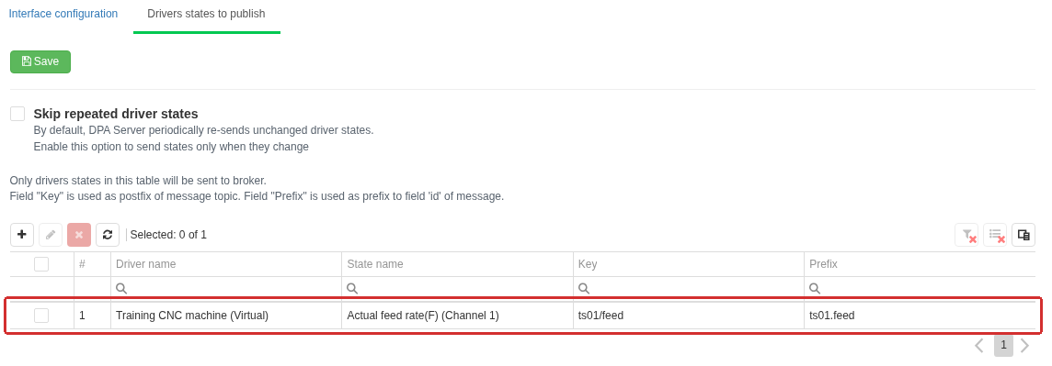Click search icon in Prefix filter
Viewport: 1052px width, 366px height.
pos(815,288)
